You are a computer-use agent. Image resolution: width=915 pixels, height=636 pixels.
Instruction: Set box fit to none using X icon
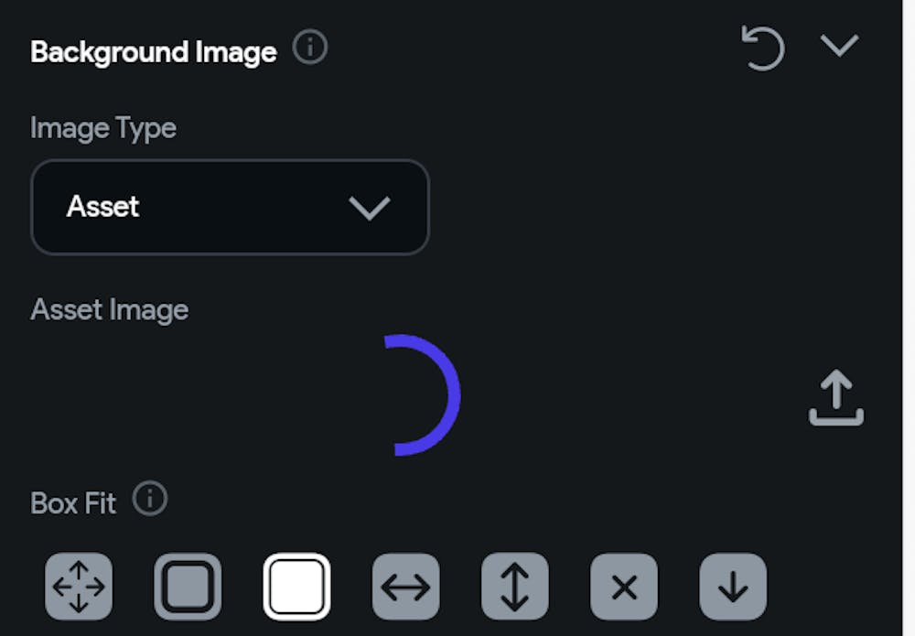point(624,587)
